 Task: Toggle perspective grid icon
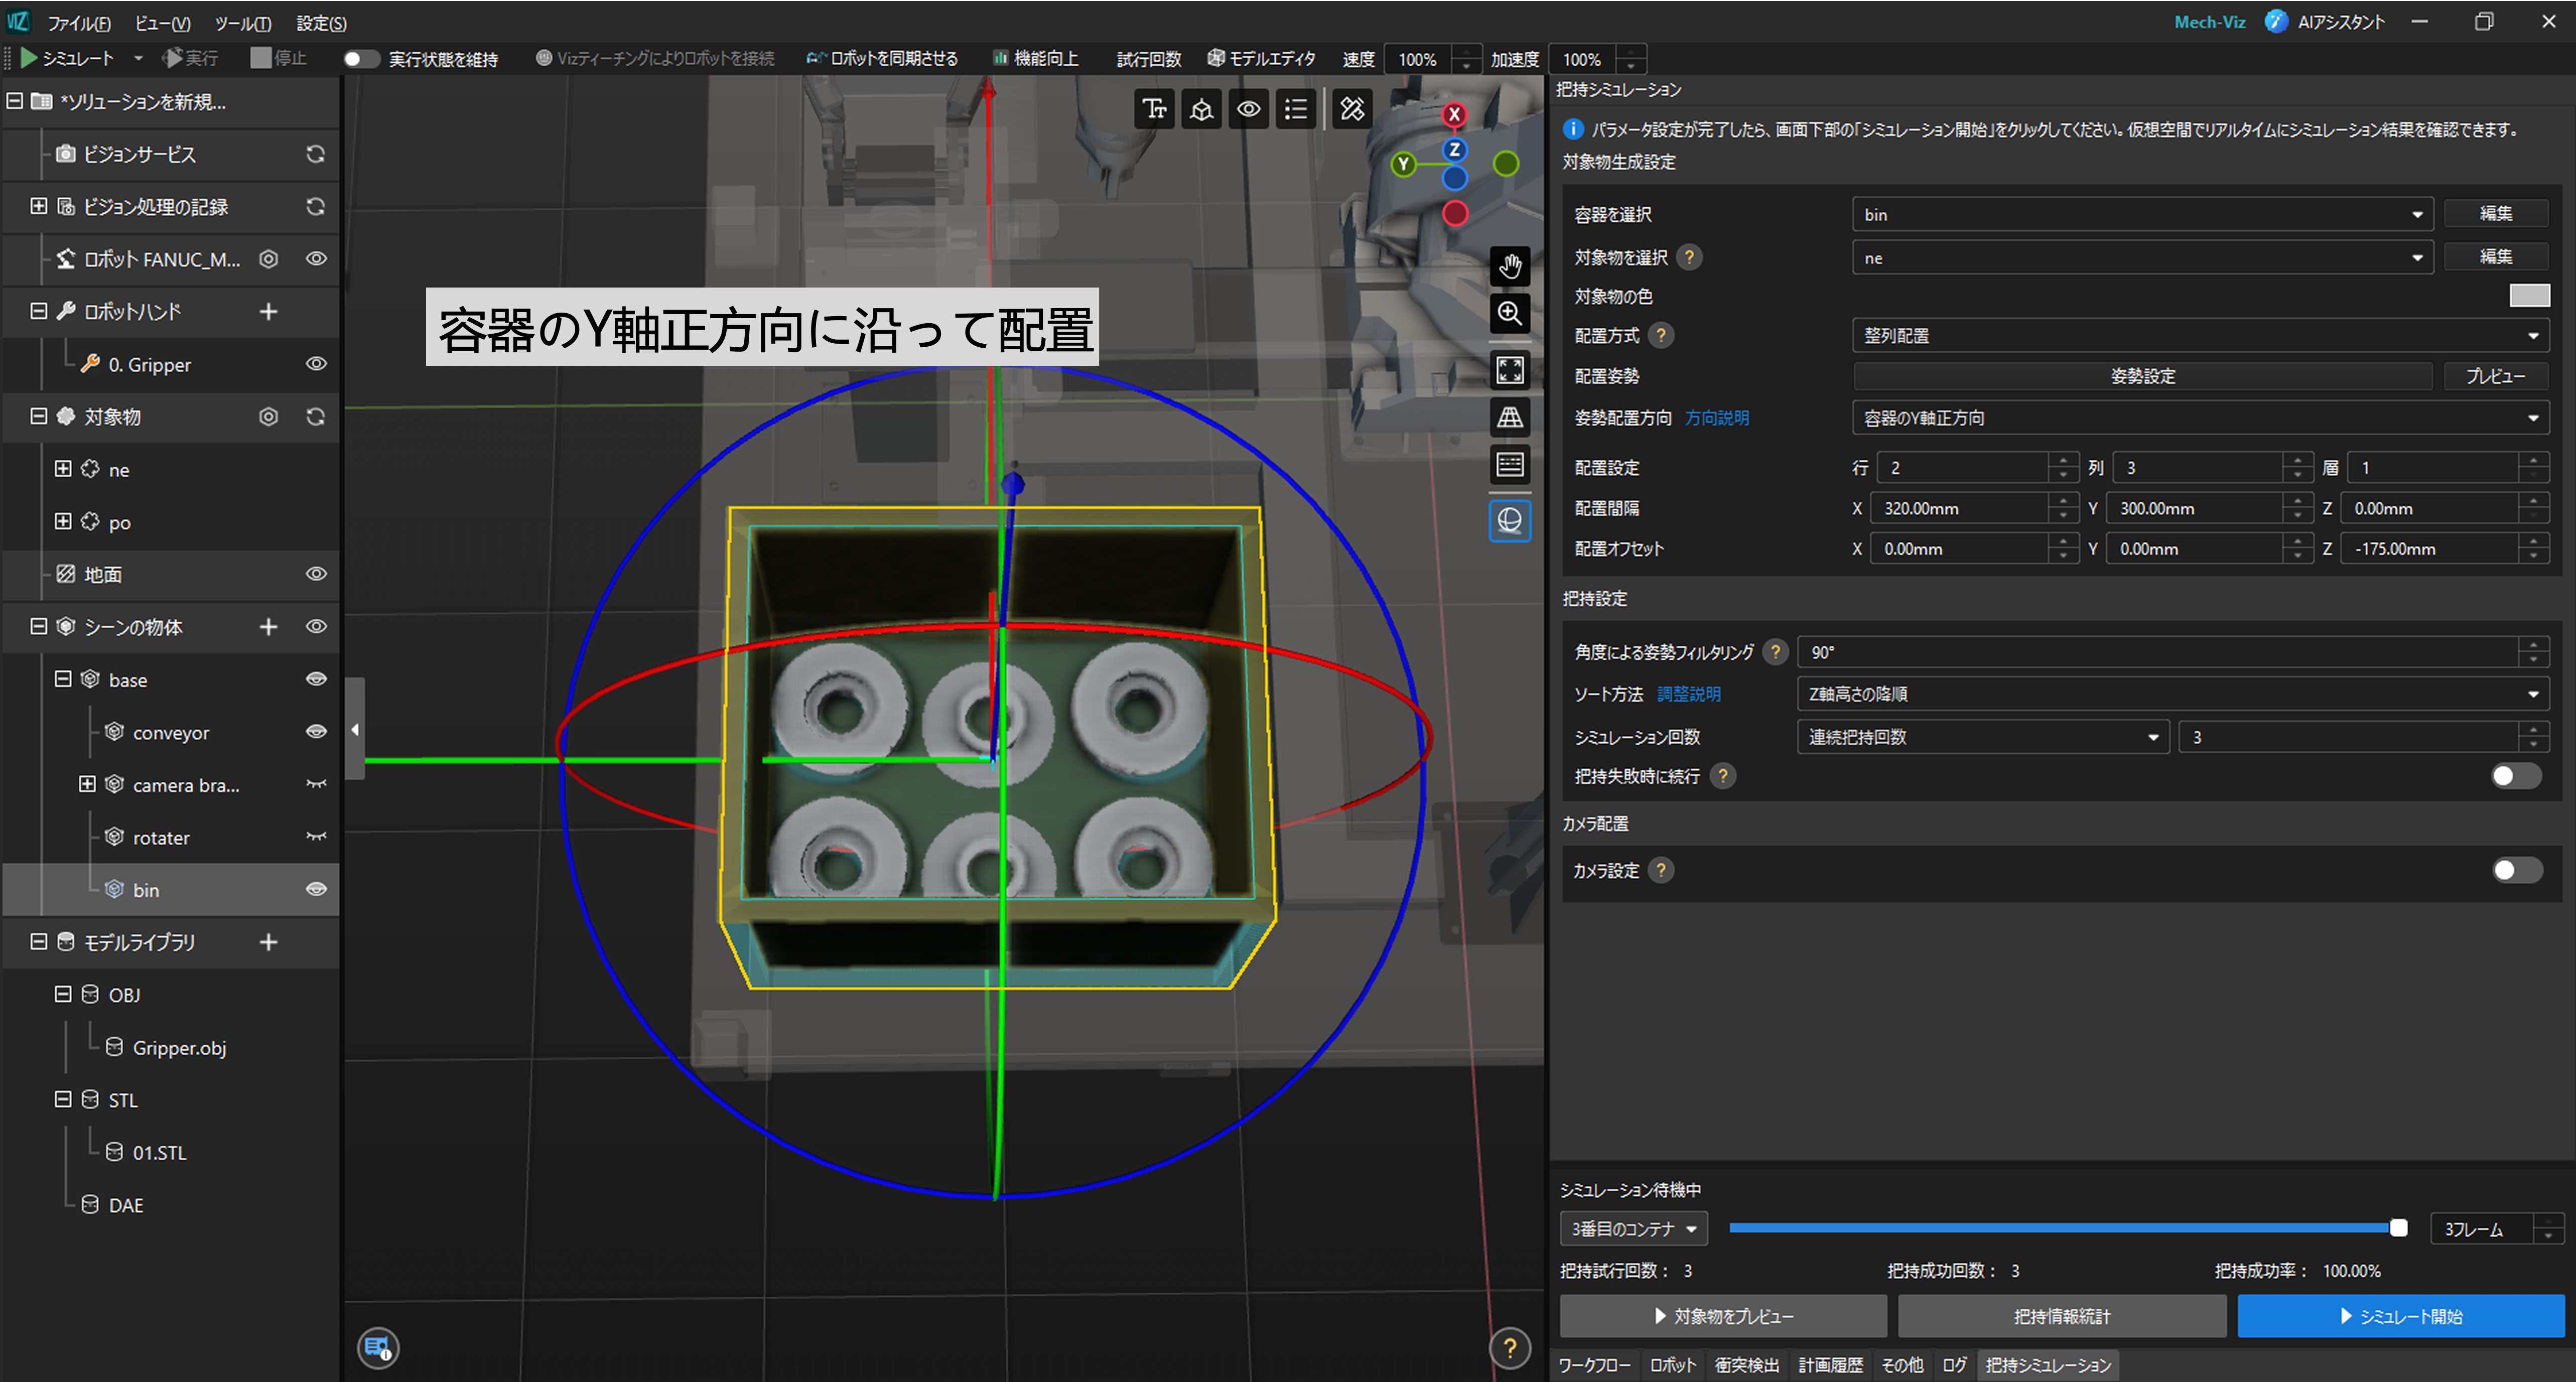[x=1509, y=417]
